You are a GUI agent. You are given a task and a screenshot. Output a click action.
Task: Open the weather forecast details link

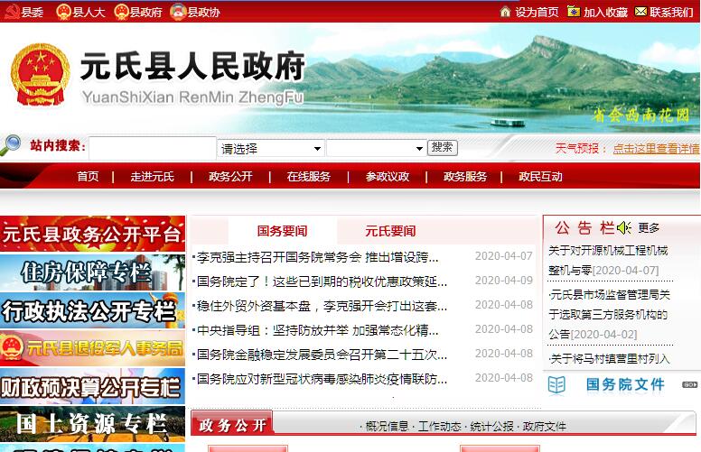click(x=656, y=149)
